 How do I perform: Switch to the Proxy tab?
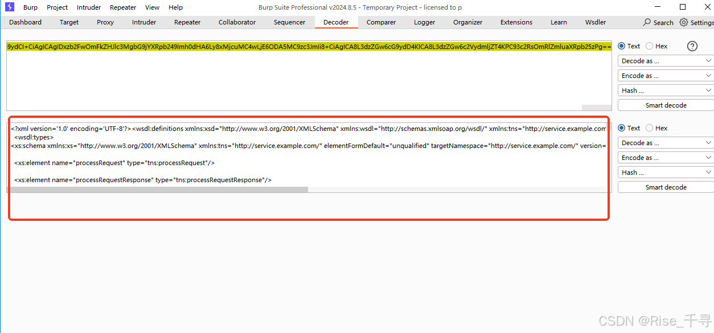[105, 22]
